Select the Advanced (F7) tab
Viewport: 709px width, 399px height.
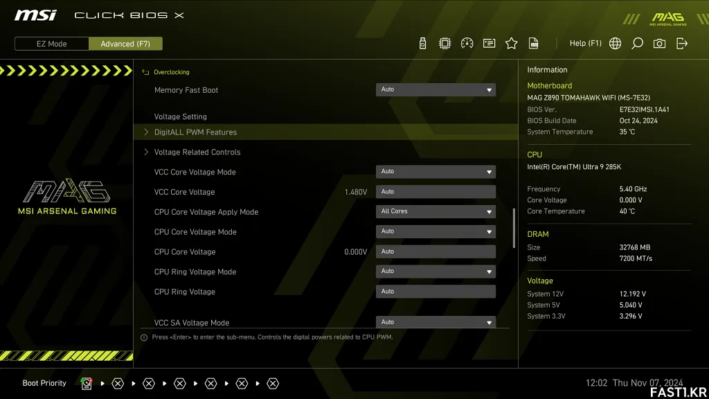tap(125, 44)
